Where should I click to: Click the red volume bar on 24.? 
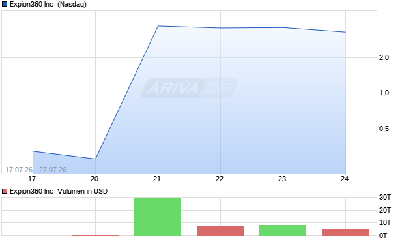[x=345, y=232]
